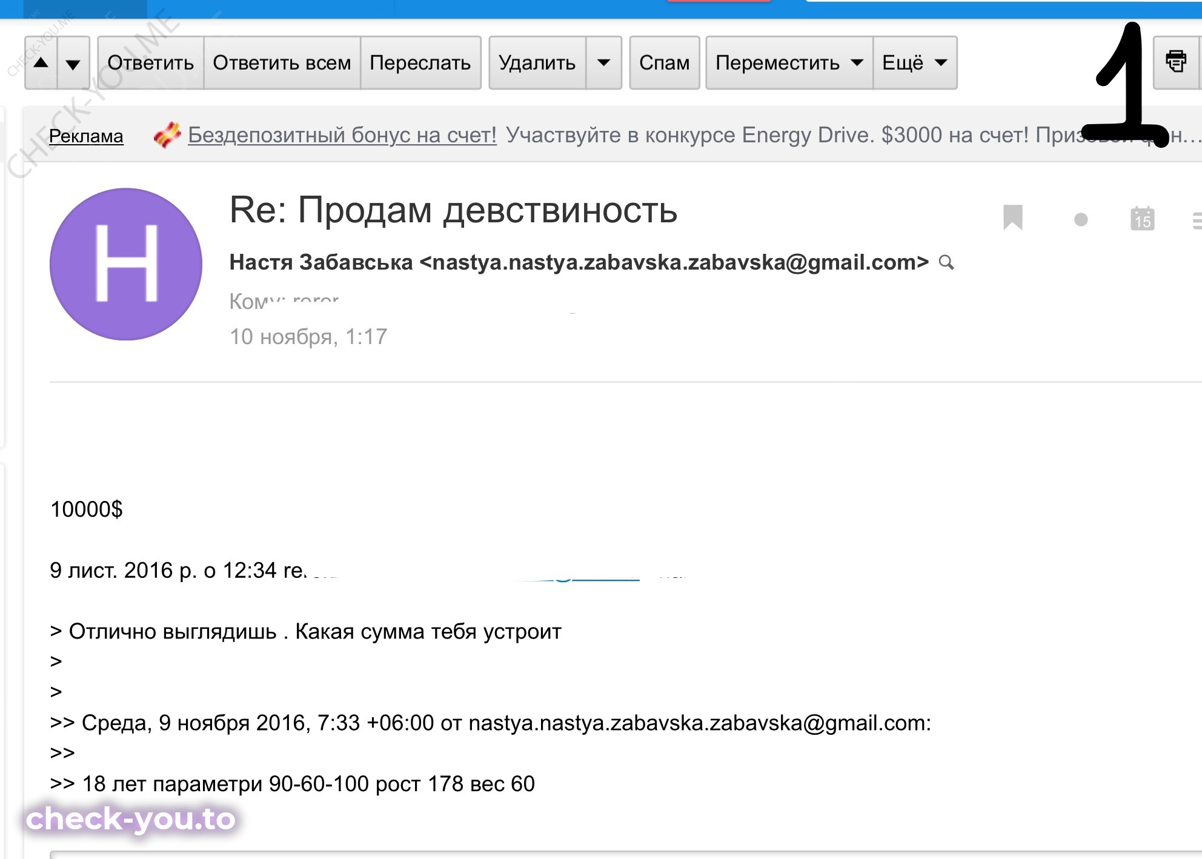Click the ad text Участвуйте в конкурсе Energy Drive
Viewport: 1202px width, 859px height.
pos(690,135)
